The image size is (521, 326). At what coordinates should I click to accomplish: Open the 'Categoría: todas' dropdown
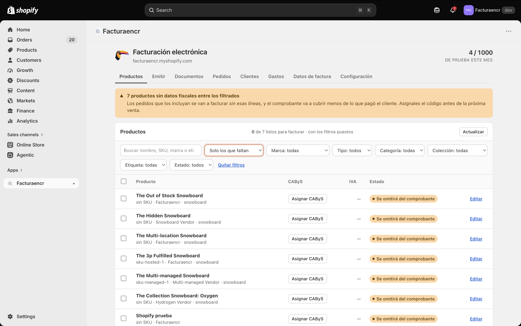pyautogui.click(x=399, y=151)
